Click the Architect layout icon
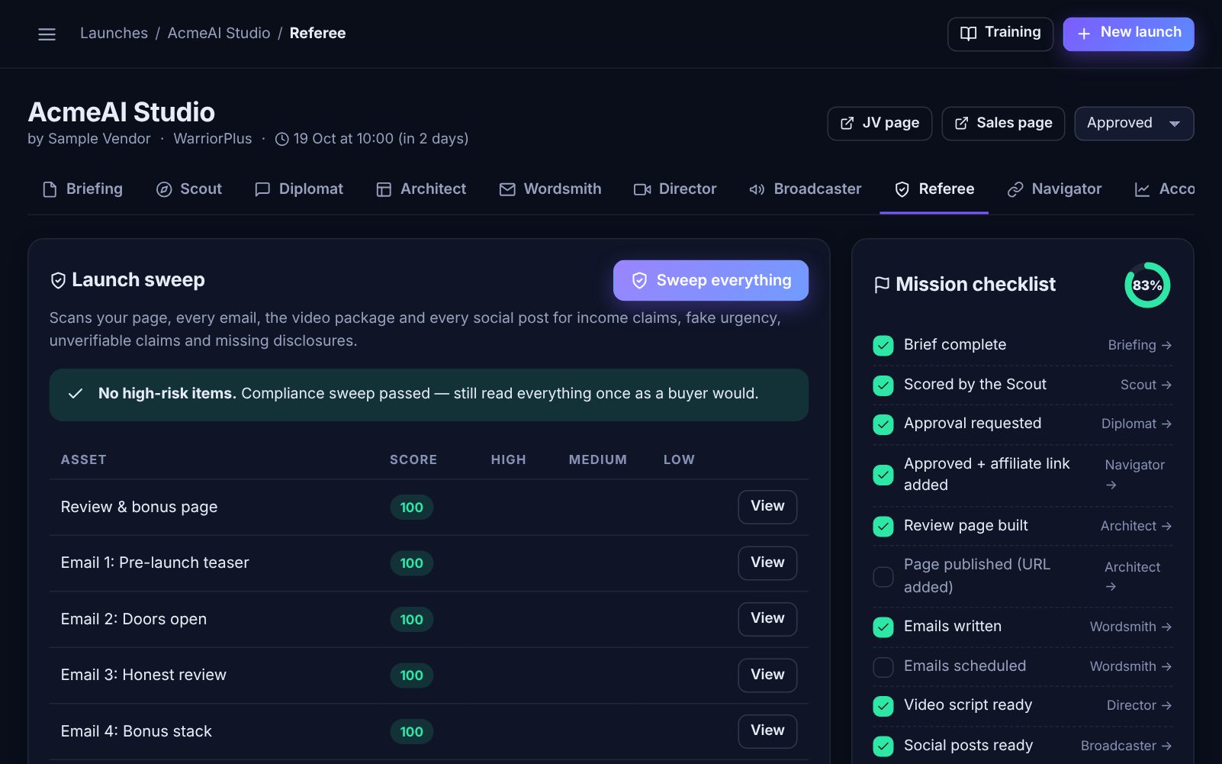 (384, 189)
